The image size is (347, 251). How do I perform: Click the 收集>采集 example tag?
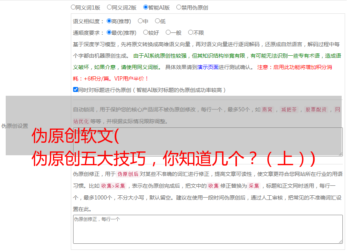click(113, 186)
